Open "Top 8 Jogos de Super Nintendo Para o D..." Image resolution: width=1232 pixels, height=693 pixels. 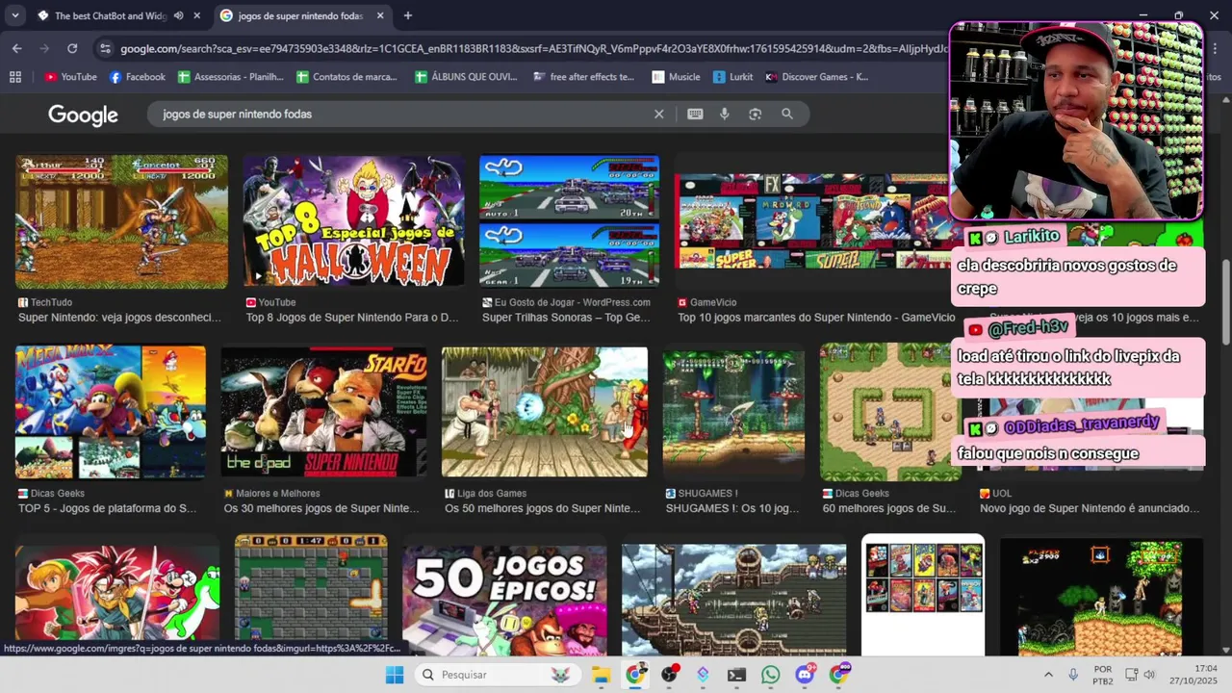(352, 318)
